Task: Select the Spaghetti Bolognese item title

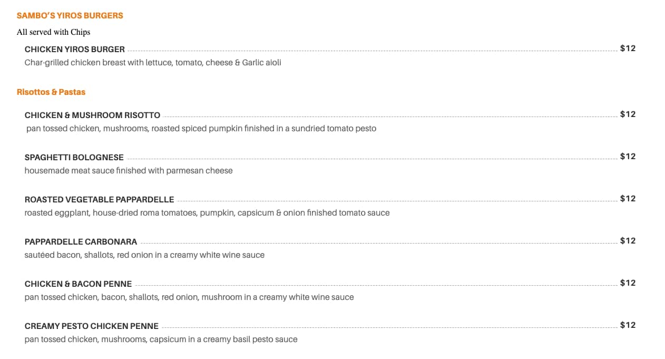Action: click(74, 158)
